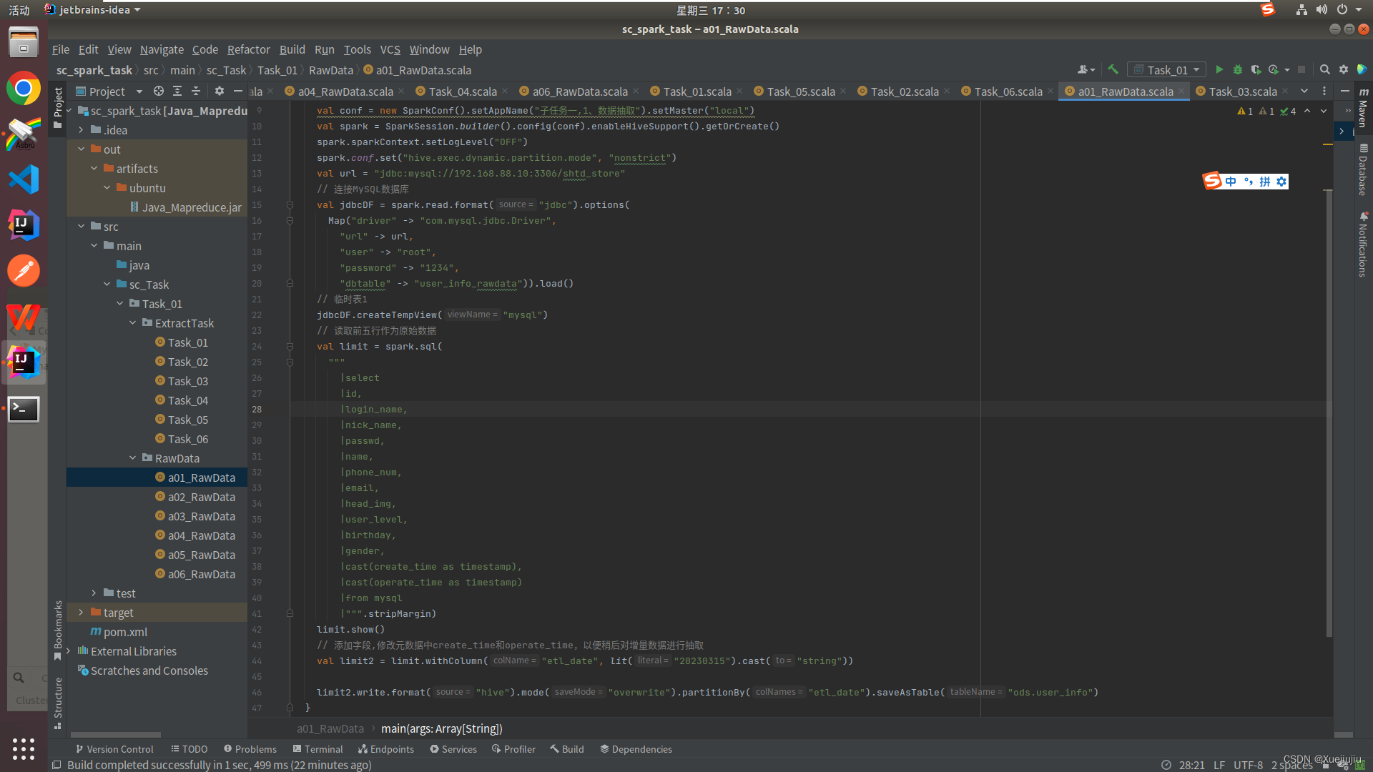Open Search Everywhere magnifier icon
This screenshot has width=1373, height=772.
point(1324,69)
